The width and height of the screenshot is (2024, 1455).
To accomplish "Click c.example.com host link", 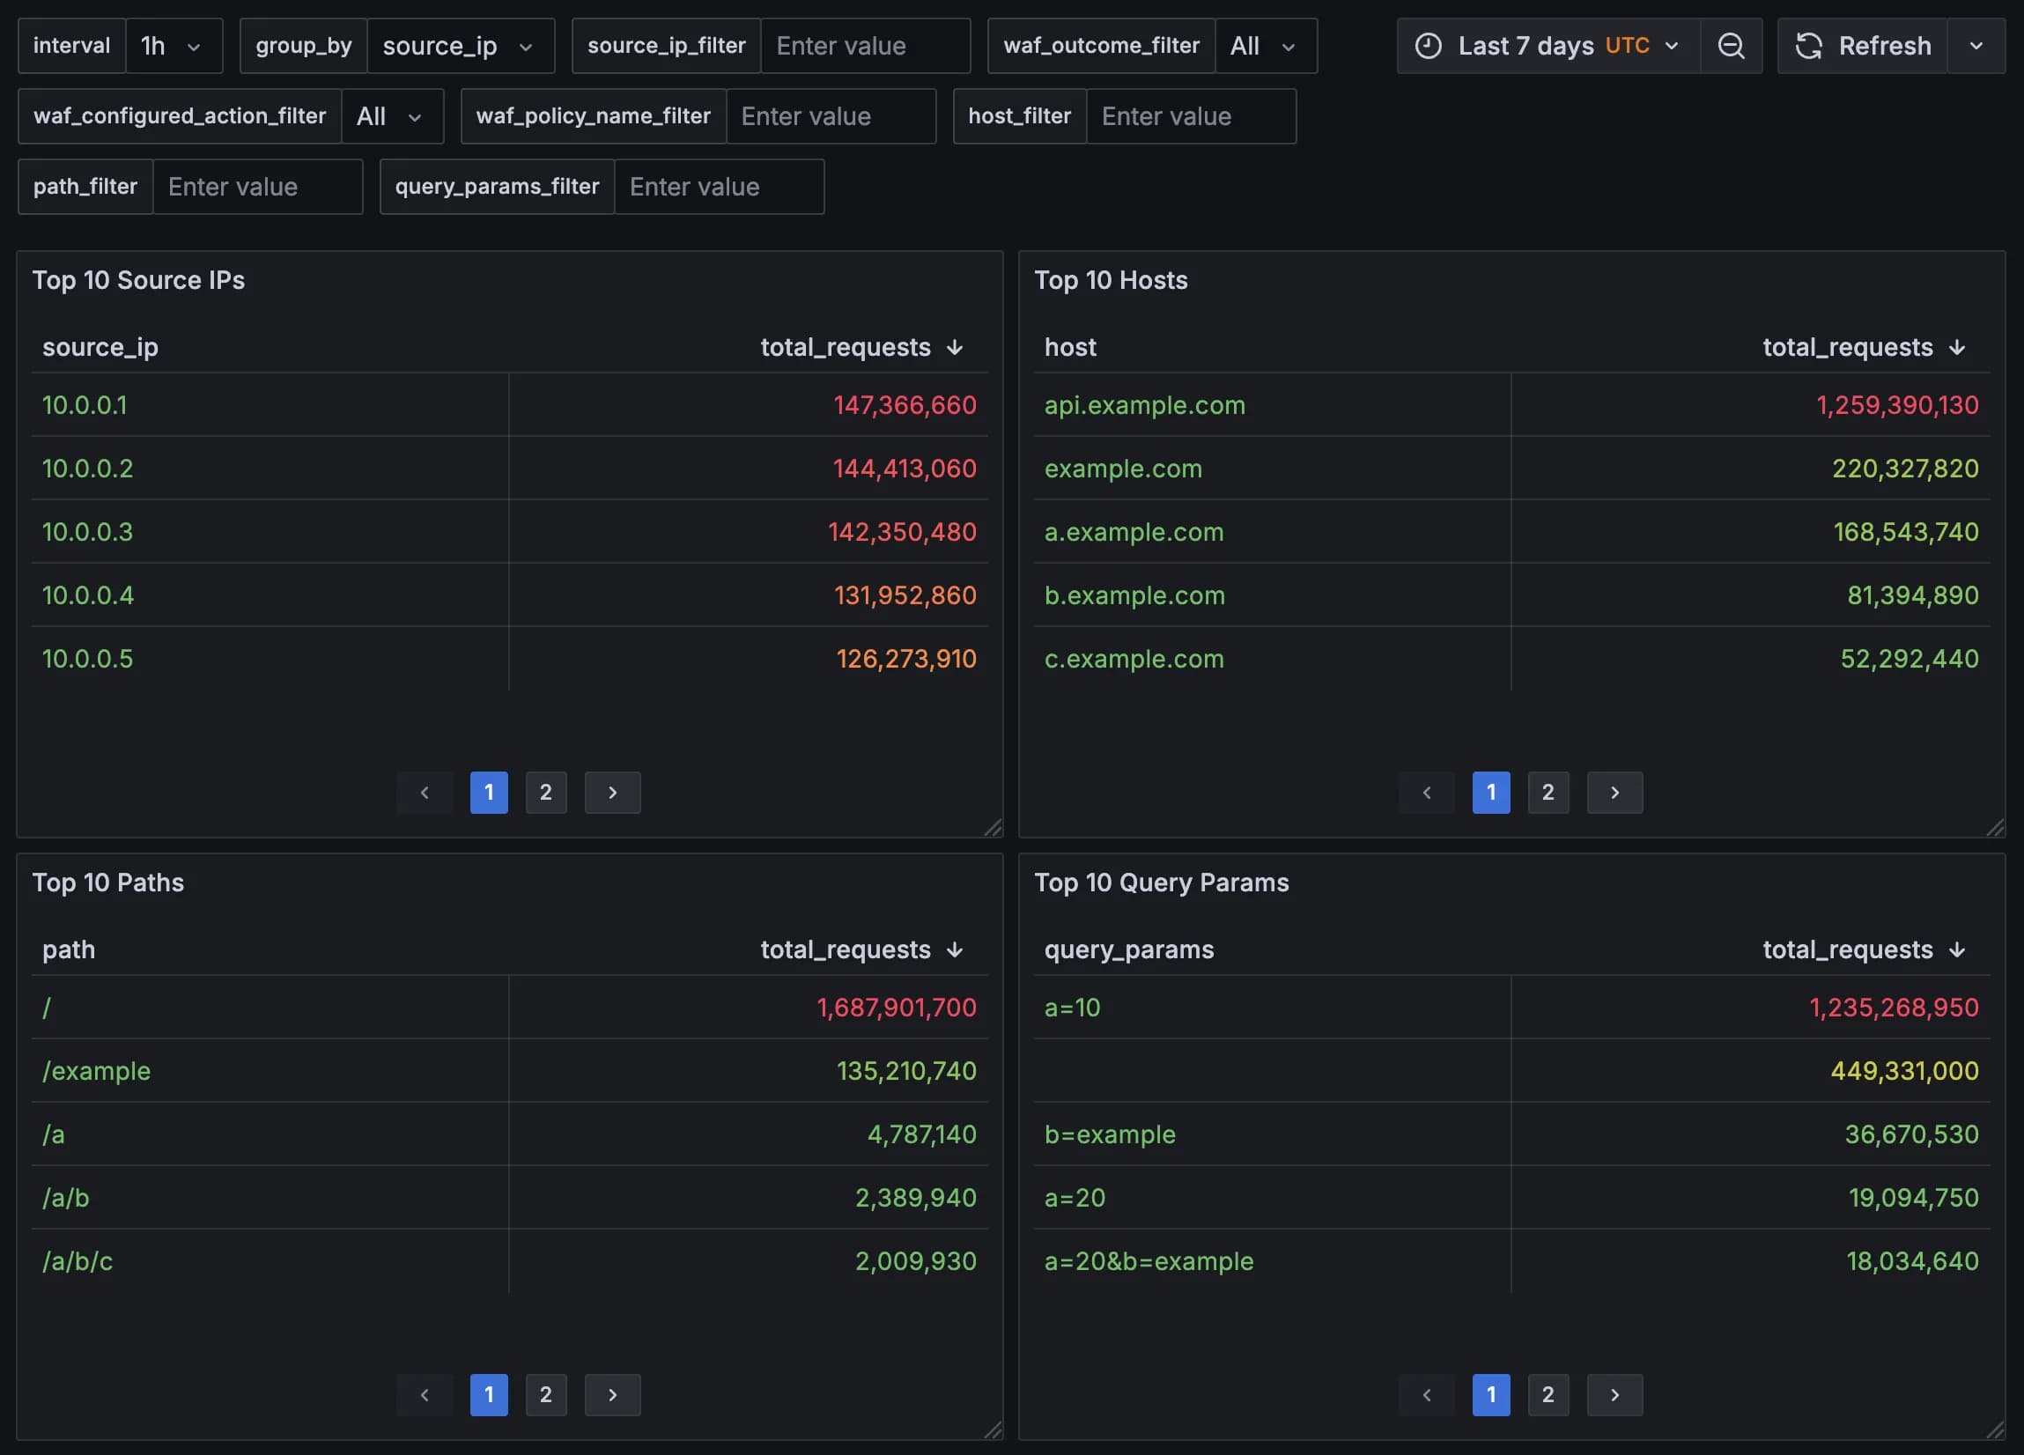I will [1134, 659].
